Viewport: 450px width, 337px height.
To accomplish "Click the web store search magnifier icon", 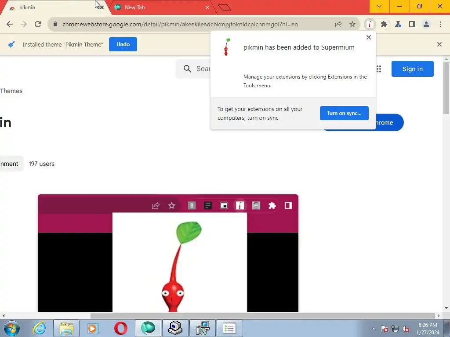I will coord(187,69).
